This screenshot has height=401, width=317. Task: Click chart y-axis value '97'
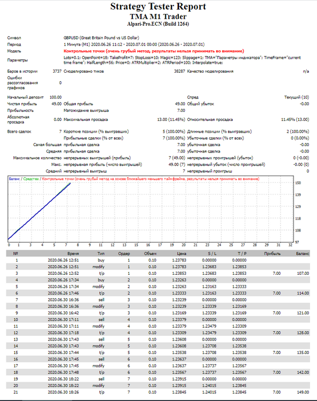297,242
